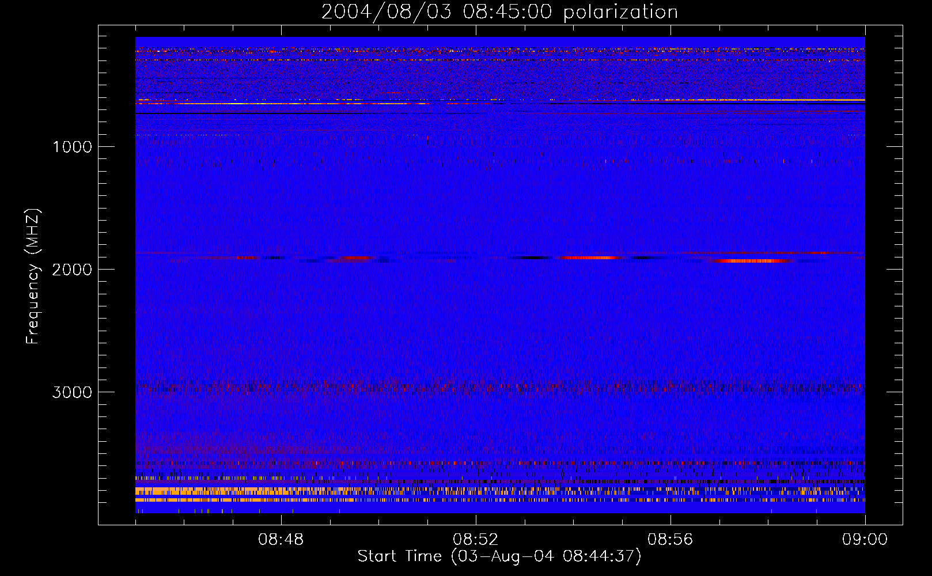
Task: Click the plot title '2004/08/03 08:45:00 polarization'
Action: [x=499, y=12]
